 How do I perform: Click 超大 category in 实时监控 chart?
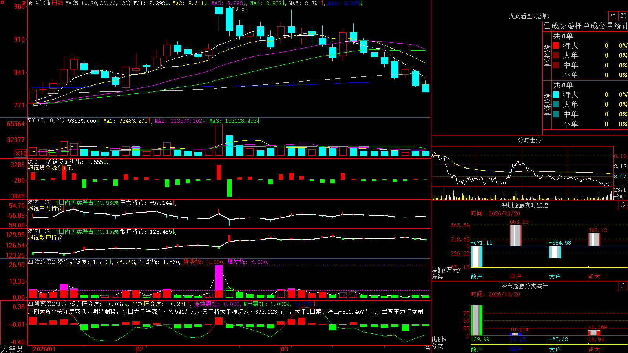coord(594,277)
